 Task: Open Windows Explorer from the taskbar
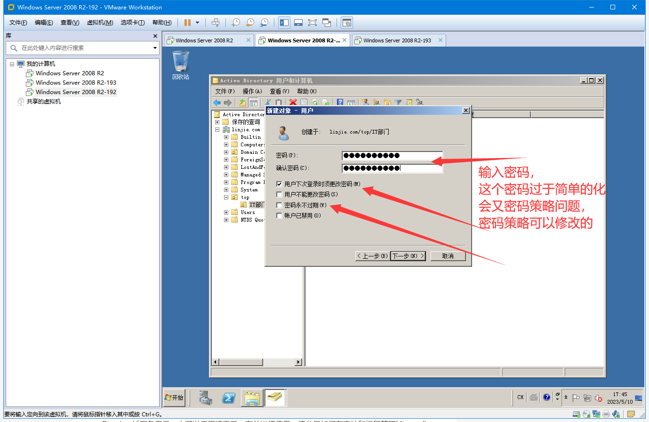pyautogui.click(x=252, y=398)
